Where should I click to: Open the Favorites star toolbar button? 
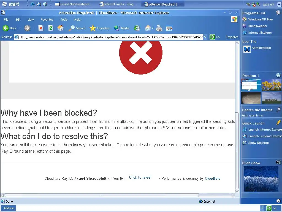pos(99,28)
